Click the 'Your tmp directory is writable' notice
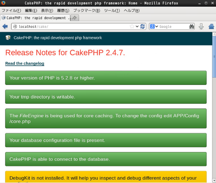Image resolution: width=216 pixels, height=183 pixels. (106, 97)
